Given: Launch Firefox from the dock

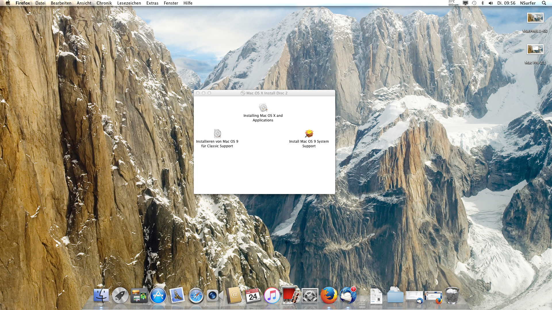Looking at the screenshot, I should pos(329,295).
